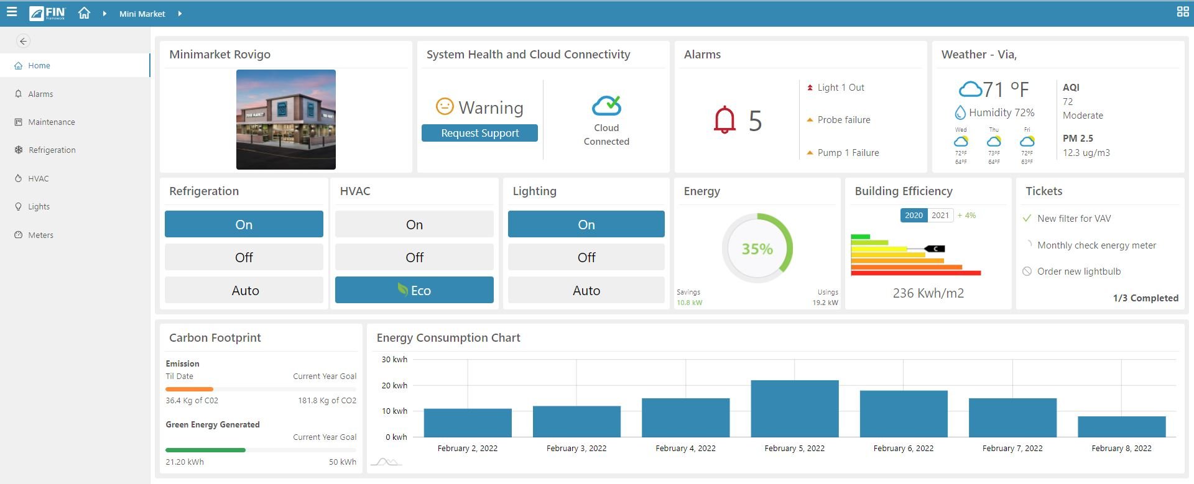
Task: Expand the arrow after Mini Market
Action: [180, 14]
